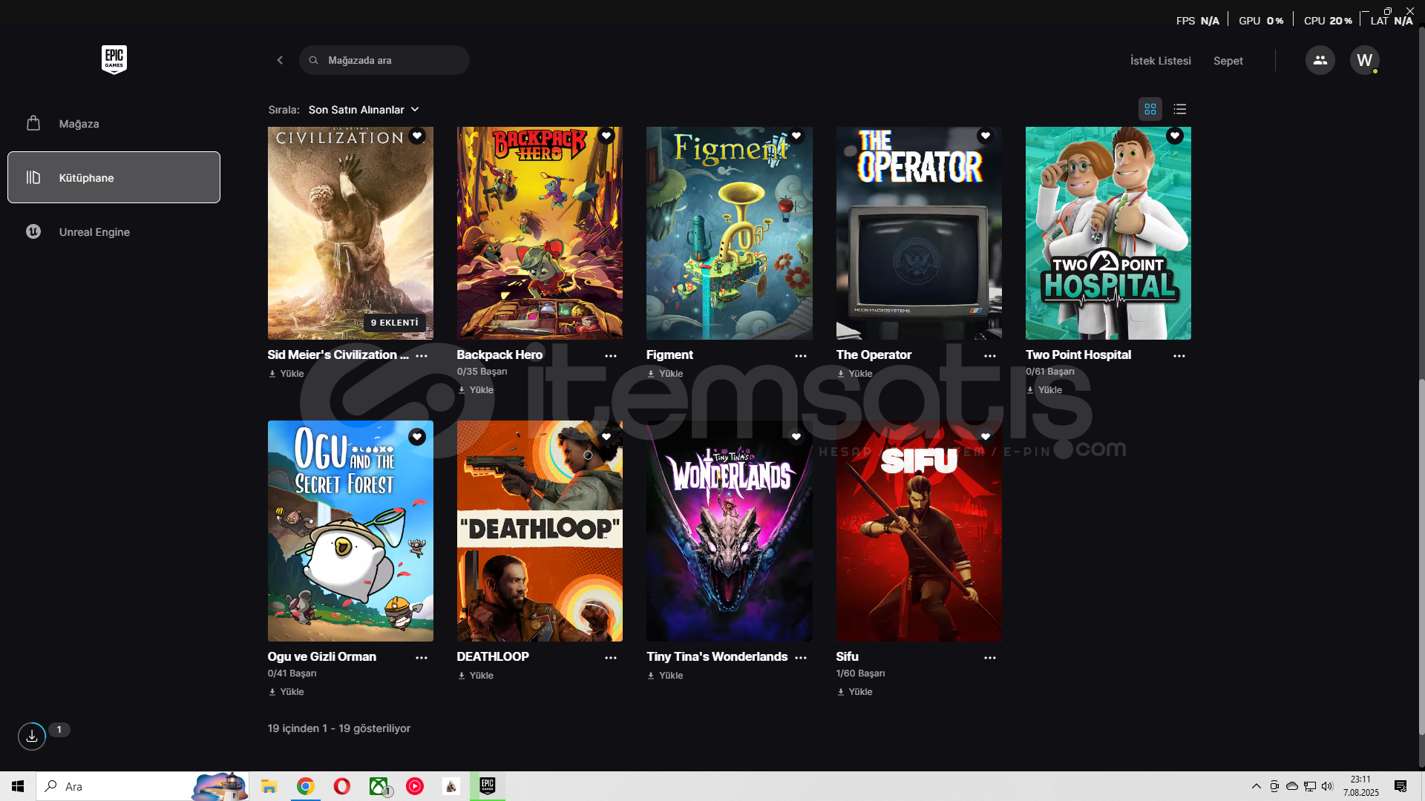Switch to list view layout
Viewport: 1425px width, 801px height.
(x=1180, y=109)
